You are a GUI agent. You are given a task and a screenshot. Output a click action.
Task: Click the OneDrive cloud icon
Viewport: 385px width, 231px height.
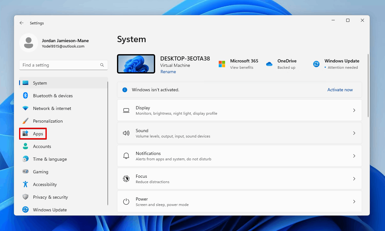[269, 64]
